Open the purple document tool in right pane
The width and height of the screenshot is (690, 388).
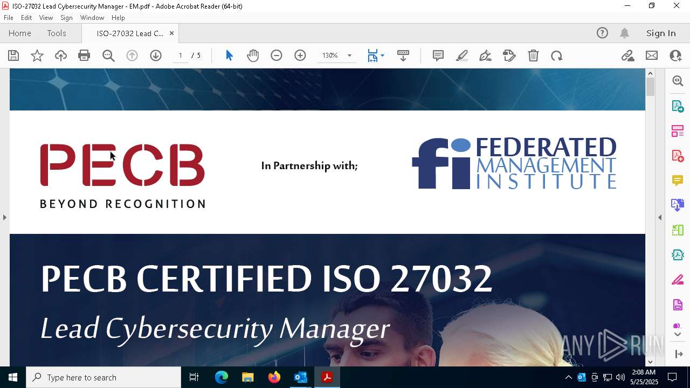tap(678, 304)
